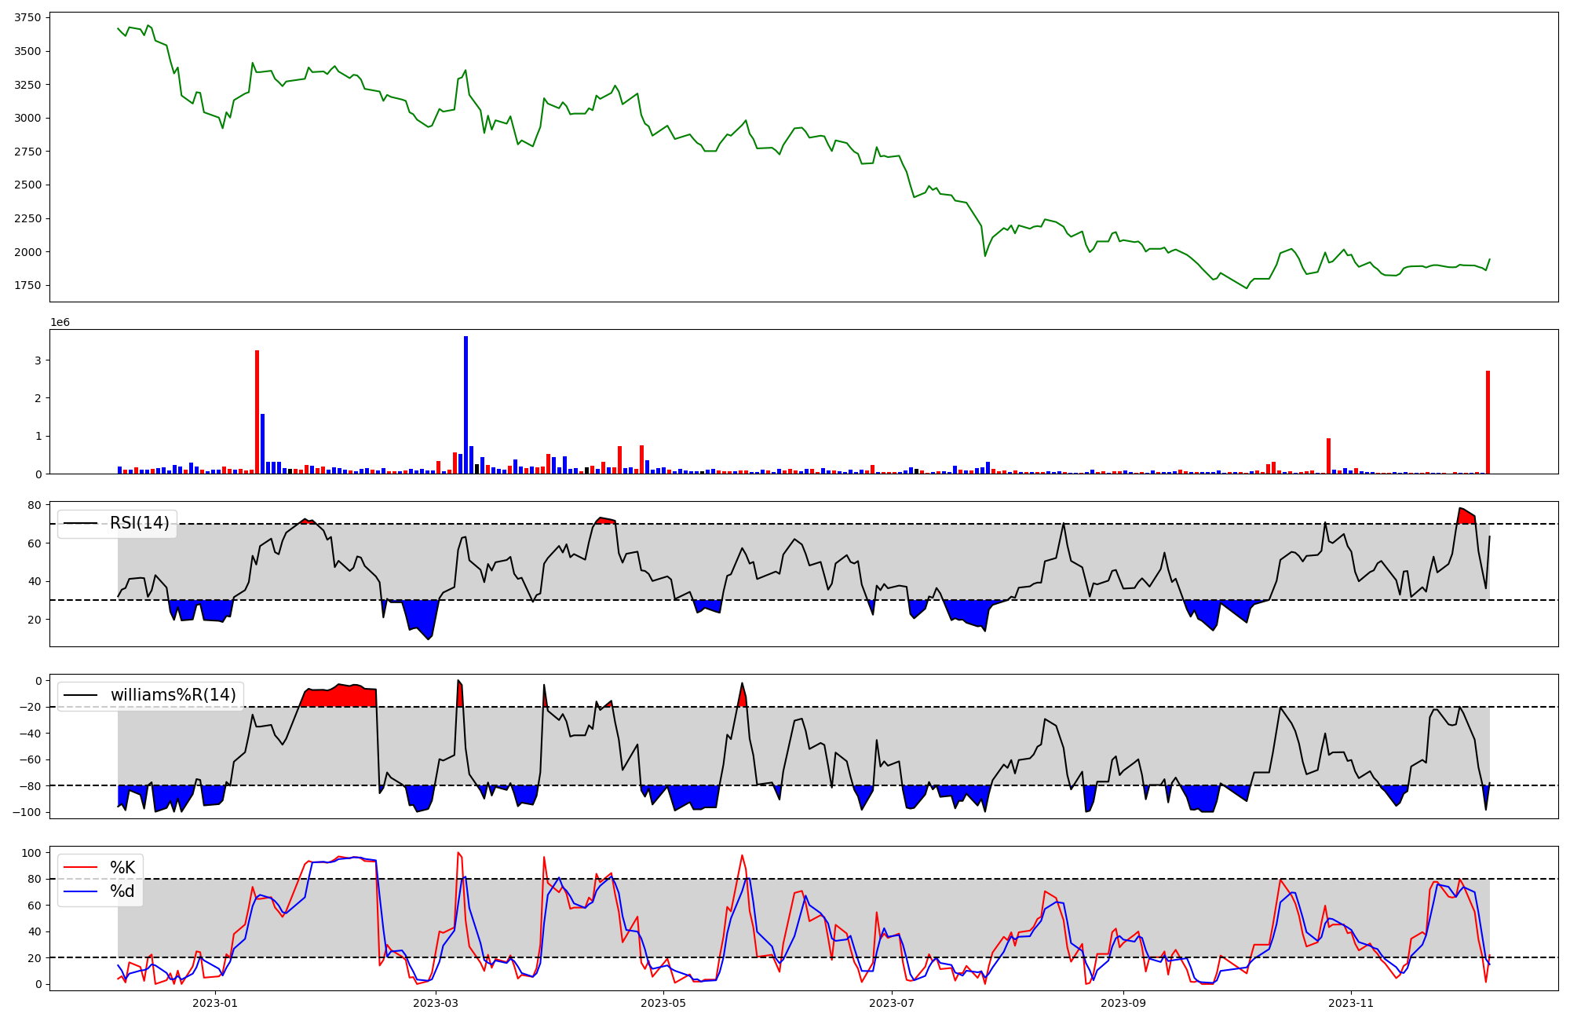Click the williams%R(14) legend label
This screenshot has height=1021, width=1570.
tap(173, 695)
